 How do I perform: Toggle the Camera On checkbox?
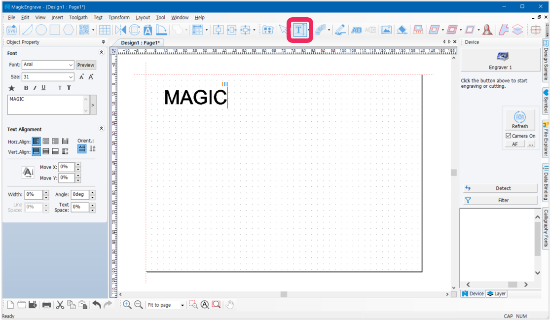[x=508, y=136]
